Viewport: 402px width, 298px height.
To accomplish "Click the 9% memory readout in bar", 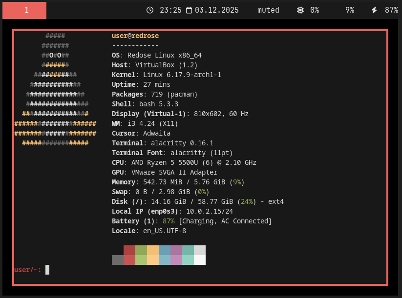I will (x=350, y=10).
